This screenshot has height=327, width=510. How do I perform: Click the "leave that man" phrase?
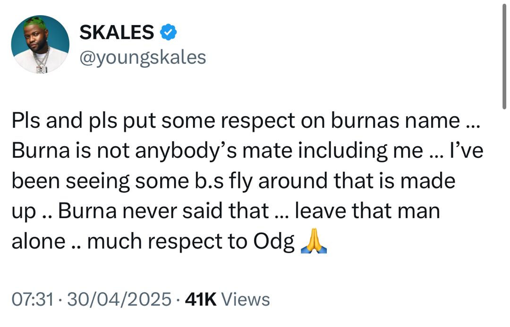coord(367,211)
